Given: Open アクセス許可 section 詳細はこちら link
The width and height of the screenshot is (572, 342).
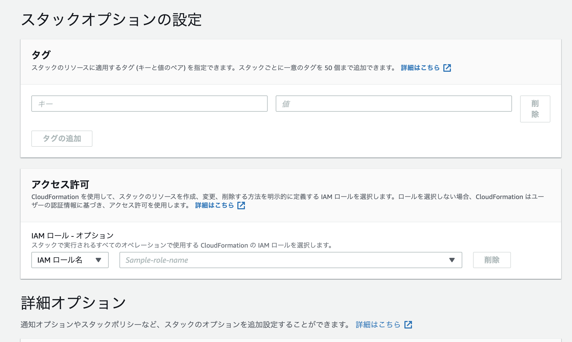Looking at the screenshot, I should 214,206.
